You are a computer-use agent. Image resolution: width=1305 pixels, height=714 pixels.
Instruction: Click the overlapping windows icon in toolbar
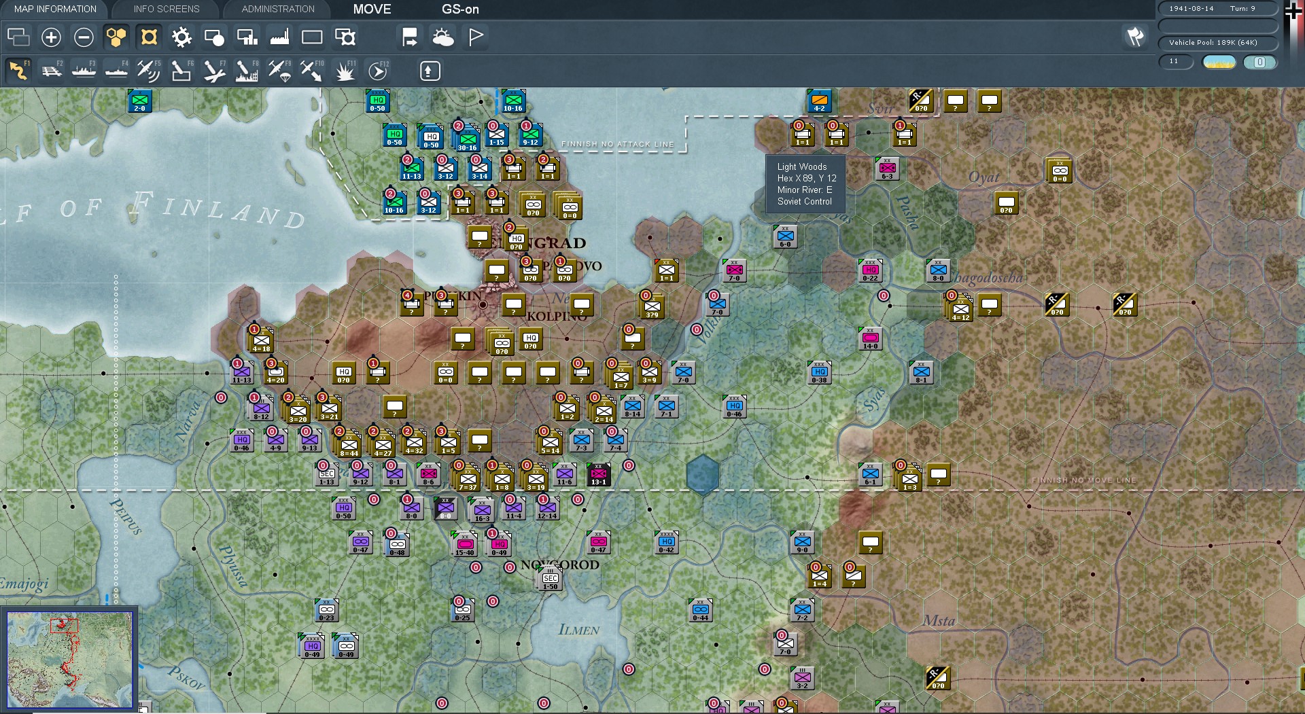[18, 37]
